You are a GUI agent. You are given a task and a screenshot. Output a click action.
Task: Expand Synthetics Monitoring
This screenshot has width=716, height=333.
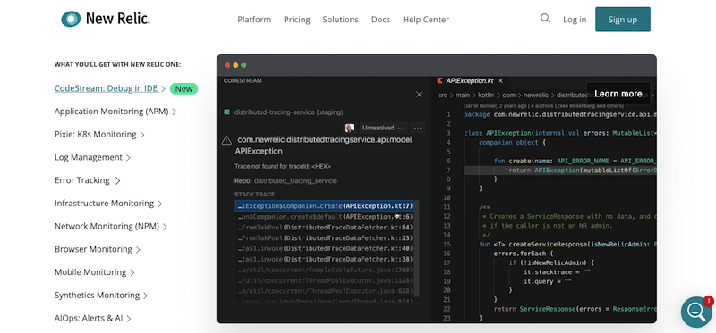pyautogui.click(x=101, y=296)
